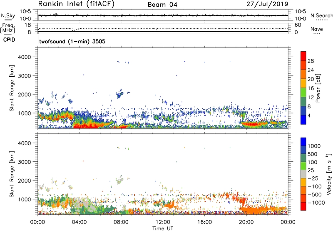333x231 pixels.
Task: Click the "16" label on the Power color bar
Action: pyautogui.click(x=311, y=88)
